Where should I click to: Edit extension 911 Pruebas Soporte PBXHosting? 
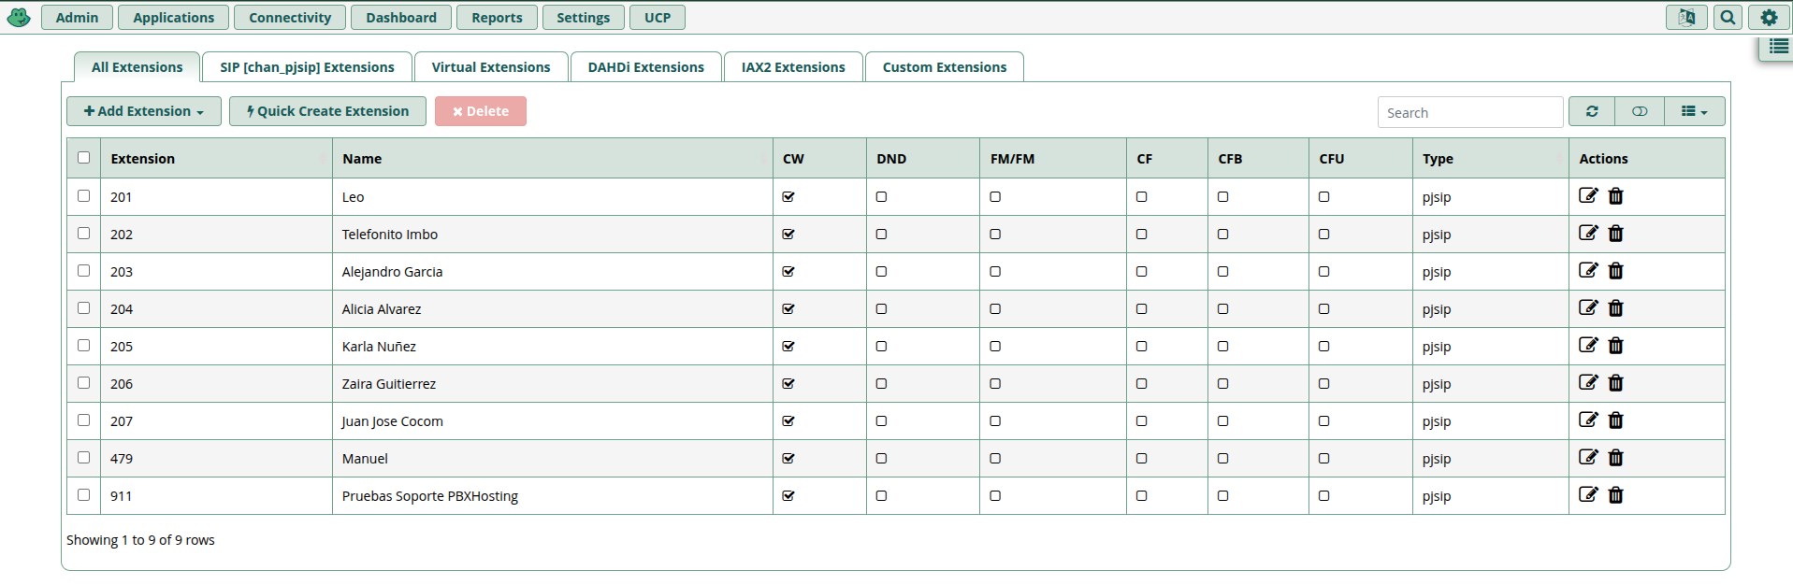coord(1588,494)
